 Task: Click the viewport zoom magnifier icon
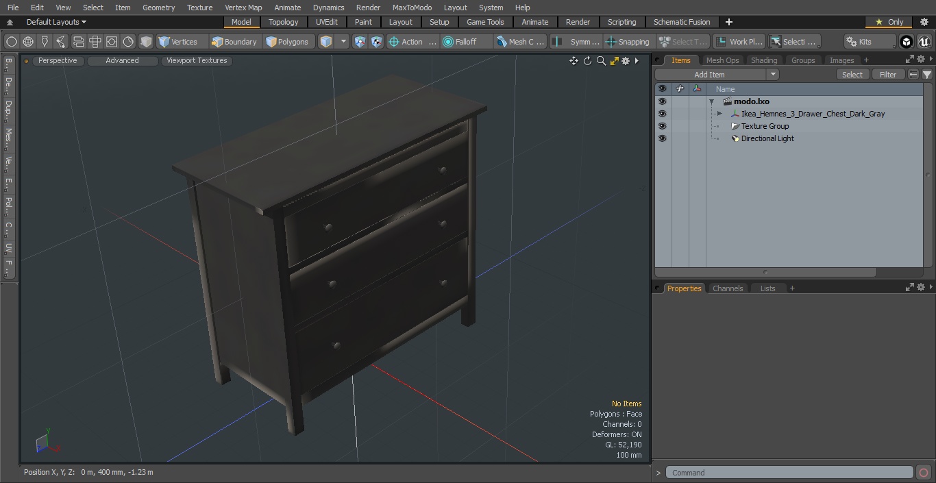(x=601, y=61)
